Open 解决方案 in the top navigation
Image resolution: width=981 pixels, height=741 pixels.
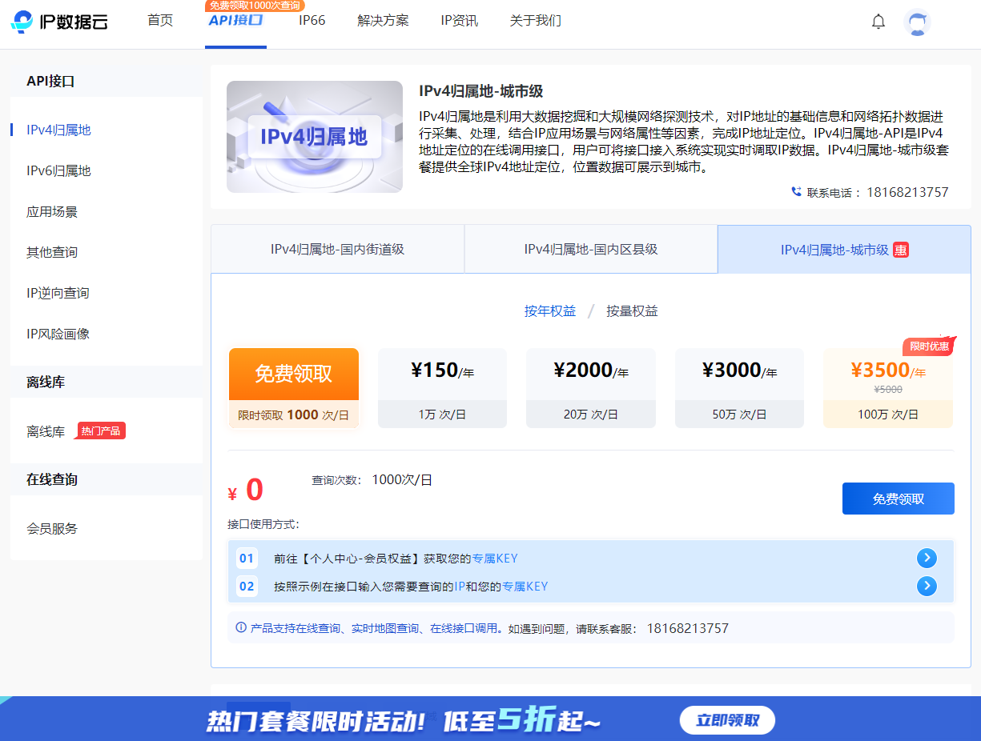click(383, 21)
